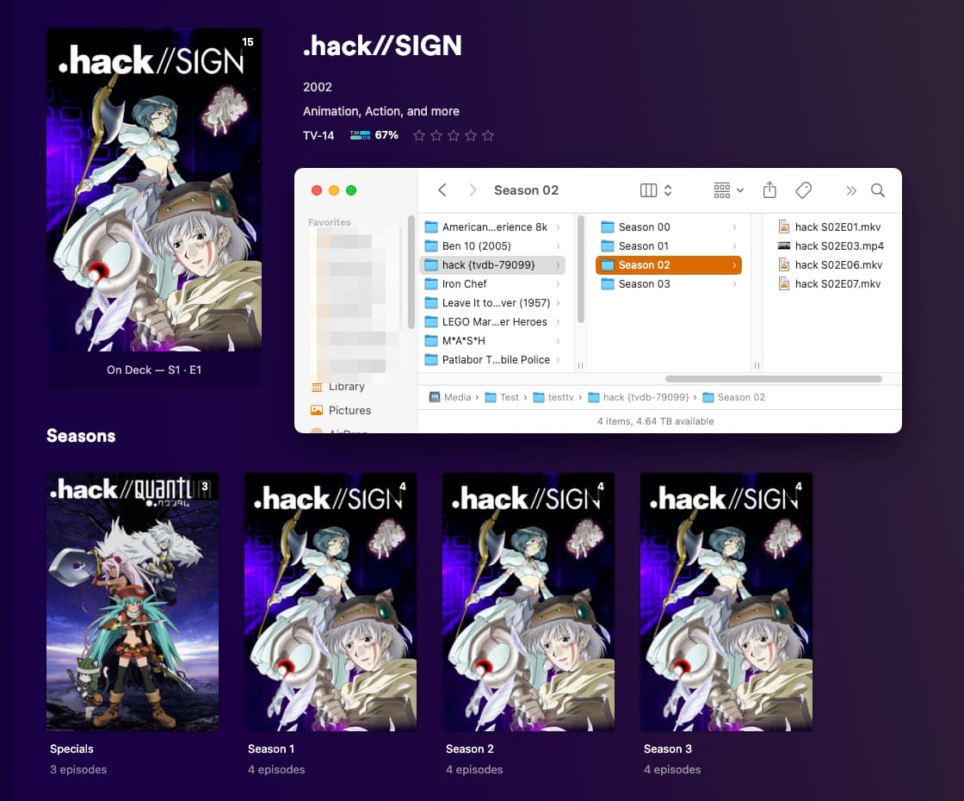Select the American...erience 8k folder icon
Screen dimensions: 964x801
coord(431,227)
